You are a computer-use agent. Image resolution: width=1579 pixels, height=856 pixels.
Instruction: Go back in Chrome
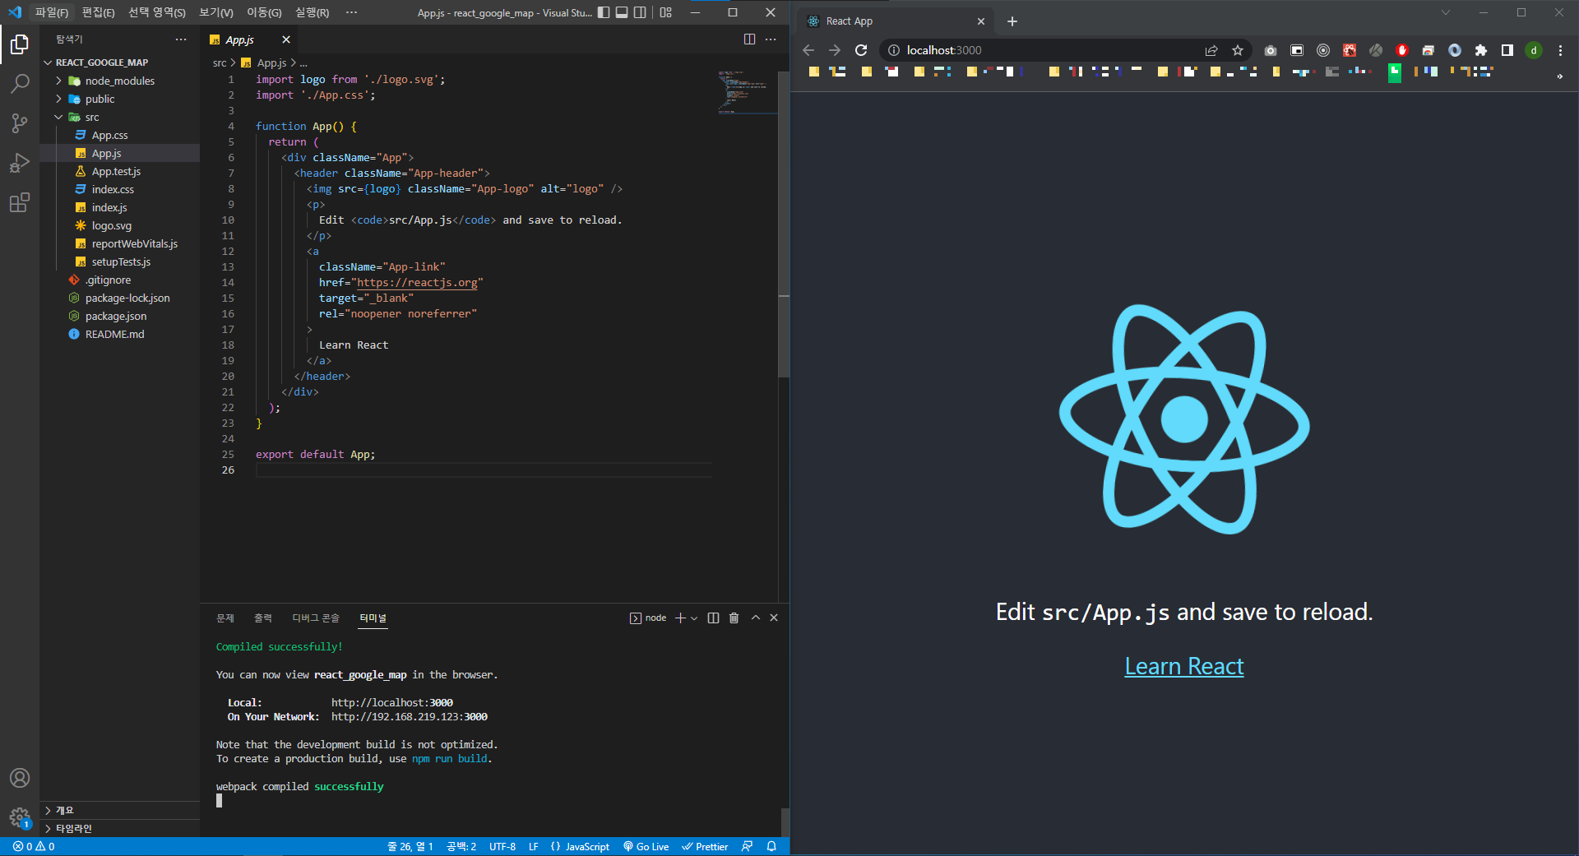click(x=808, y=50)
